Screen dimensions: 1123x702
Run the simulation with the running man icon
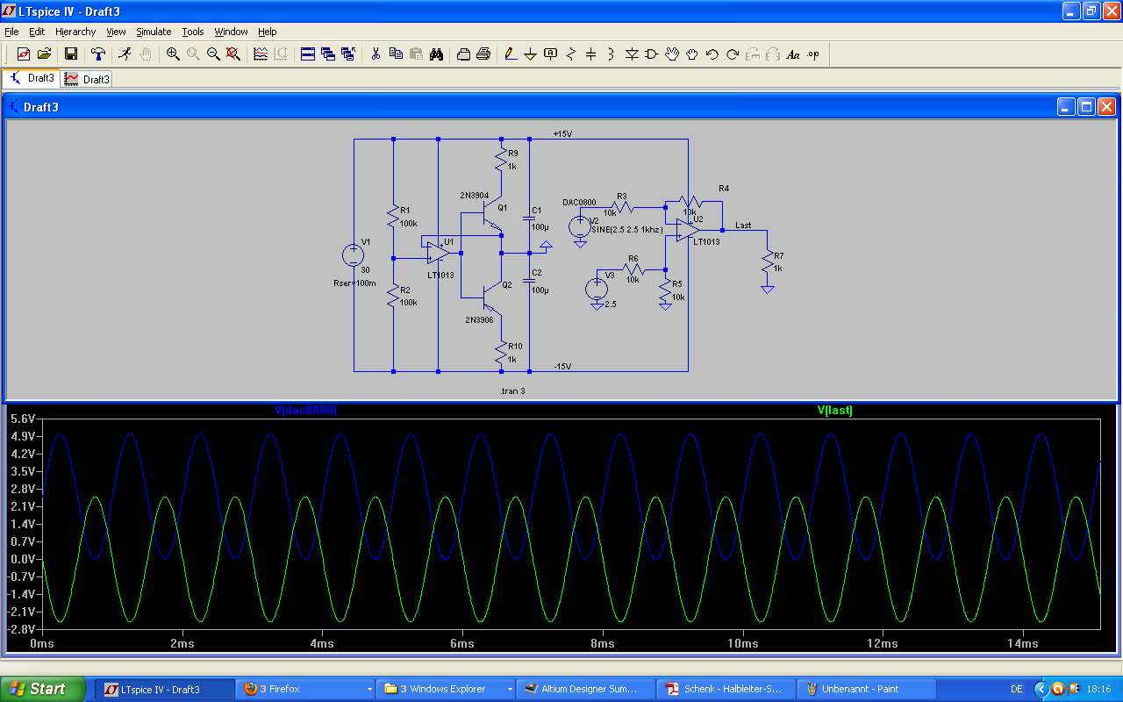(x=125, y=54)
